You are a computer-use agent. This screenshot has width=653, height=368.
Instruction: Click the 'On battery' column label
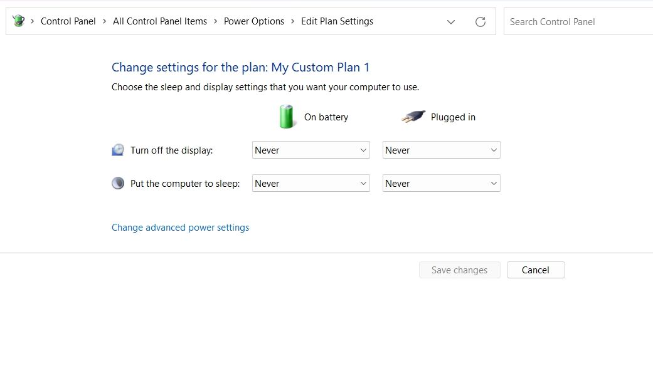coord(326,117)
